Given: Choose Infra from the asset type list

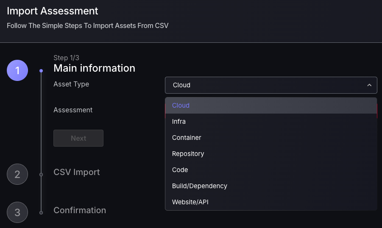Looking at the screenshot, I should click(179, 122).
